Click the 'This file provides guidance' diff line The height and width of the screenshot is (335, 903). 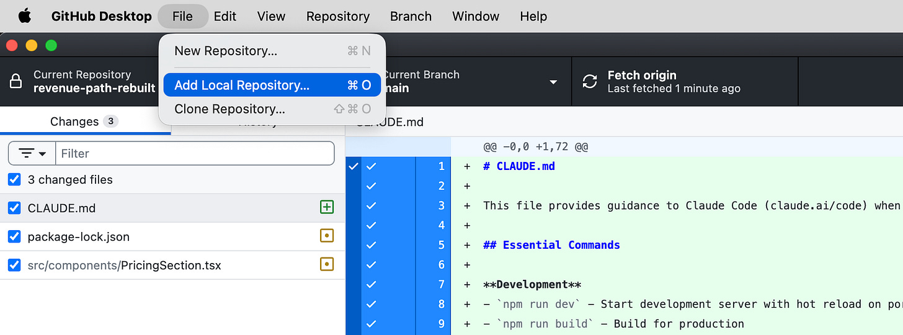click(x=677, y=205)
